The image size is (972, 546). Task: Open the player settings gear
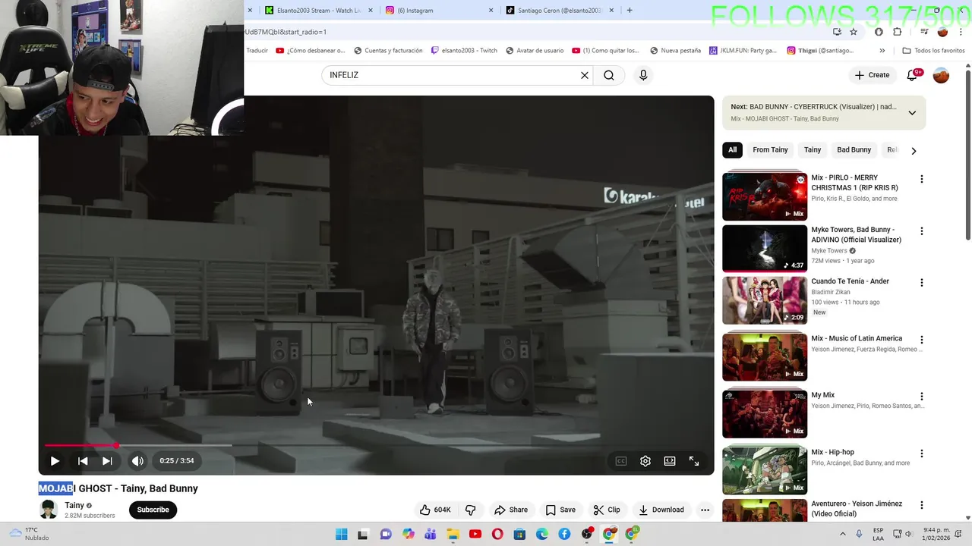(x=645, y=460)
